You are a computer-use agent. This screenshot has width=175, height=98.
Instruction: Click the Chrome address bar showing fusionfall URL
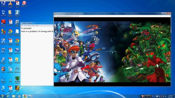click(112, 16)
